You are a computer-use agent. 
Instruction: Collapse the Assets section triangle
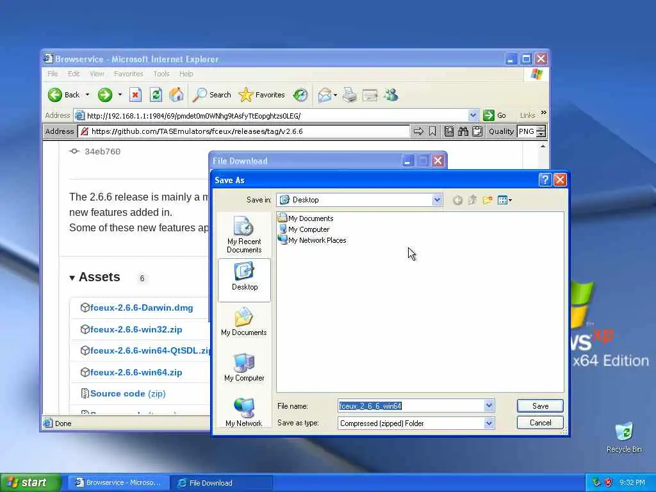click(72, 278)
